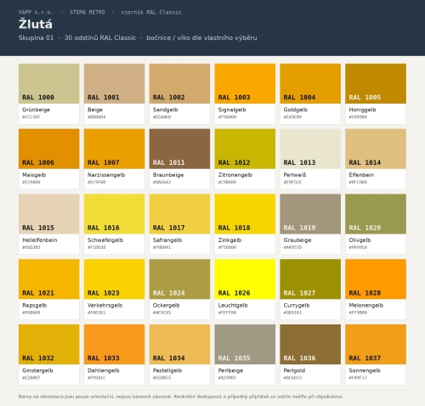Select the RAL 1034 Pastellgelb swatch
Viewport: 425px width, 406px height.
tap(179, 354)
